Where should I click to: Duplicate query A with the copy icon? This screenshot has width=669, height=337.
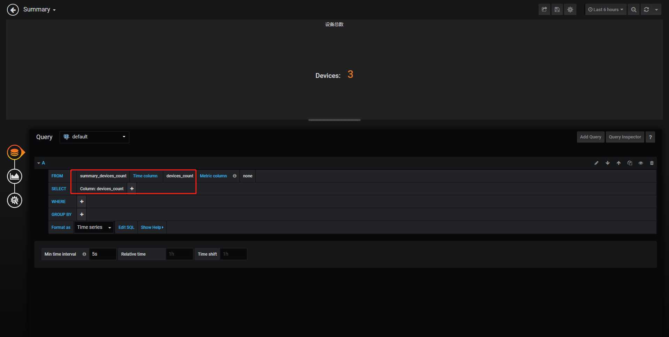pos(630,163)
